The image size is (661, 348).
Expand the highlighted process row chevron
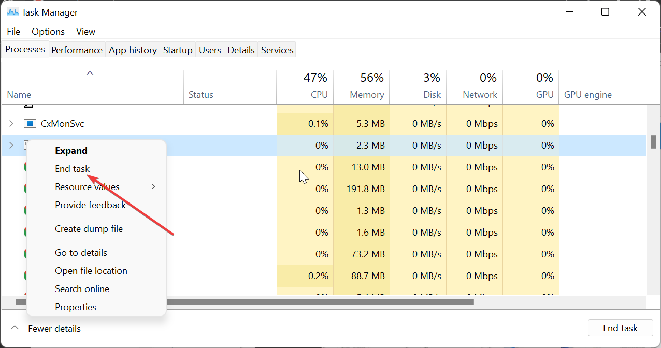pyautogui.click(x=11, y=146)
